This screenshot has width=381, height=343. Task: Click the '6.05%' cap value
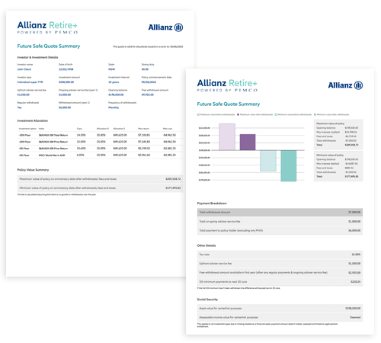coord(81,155)
